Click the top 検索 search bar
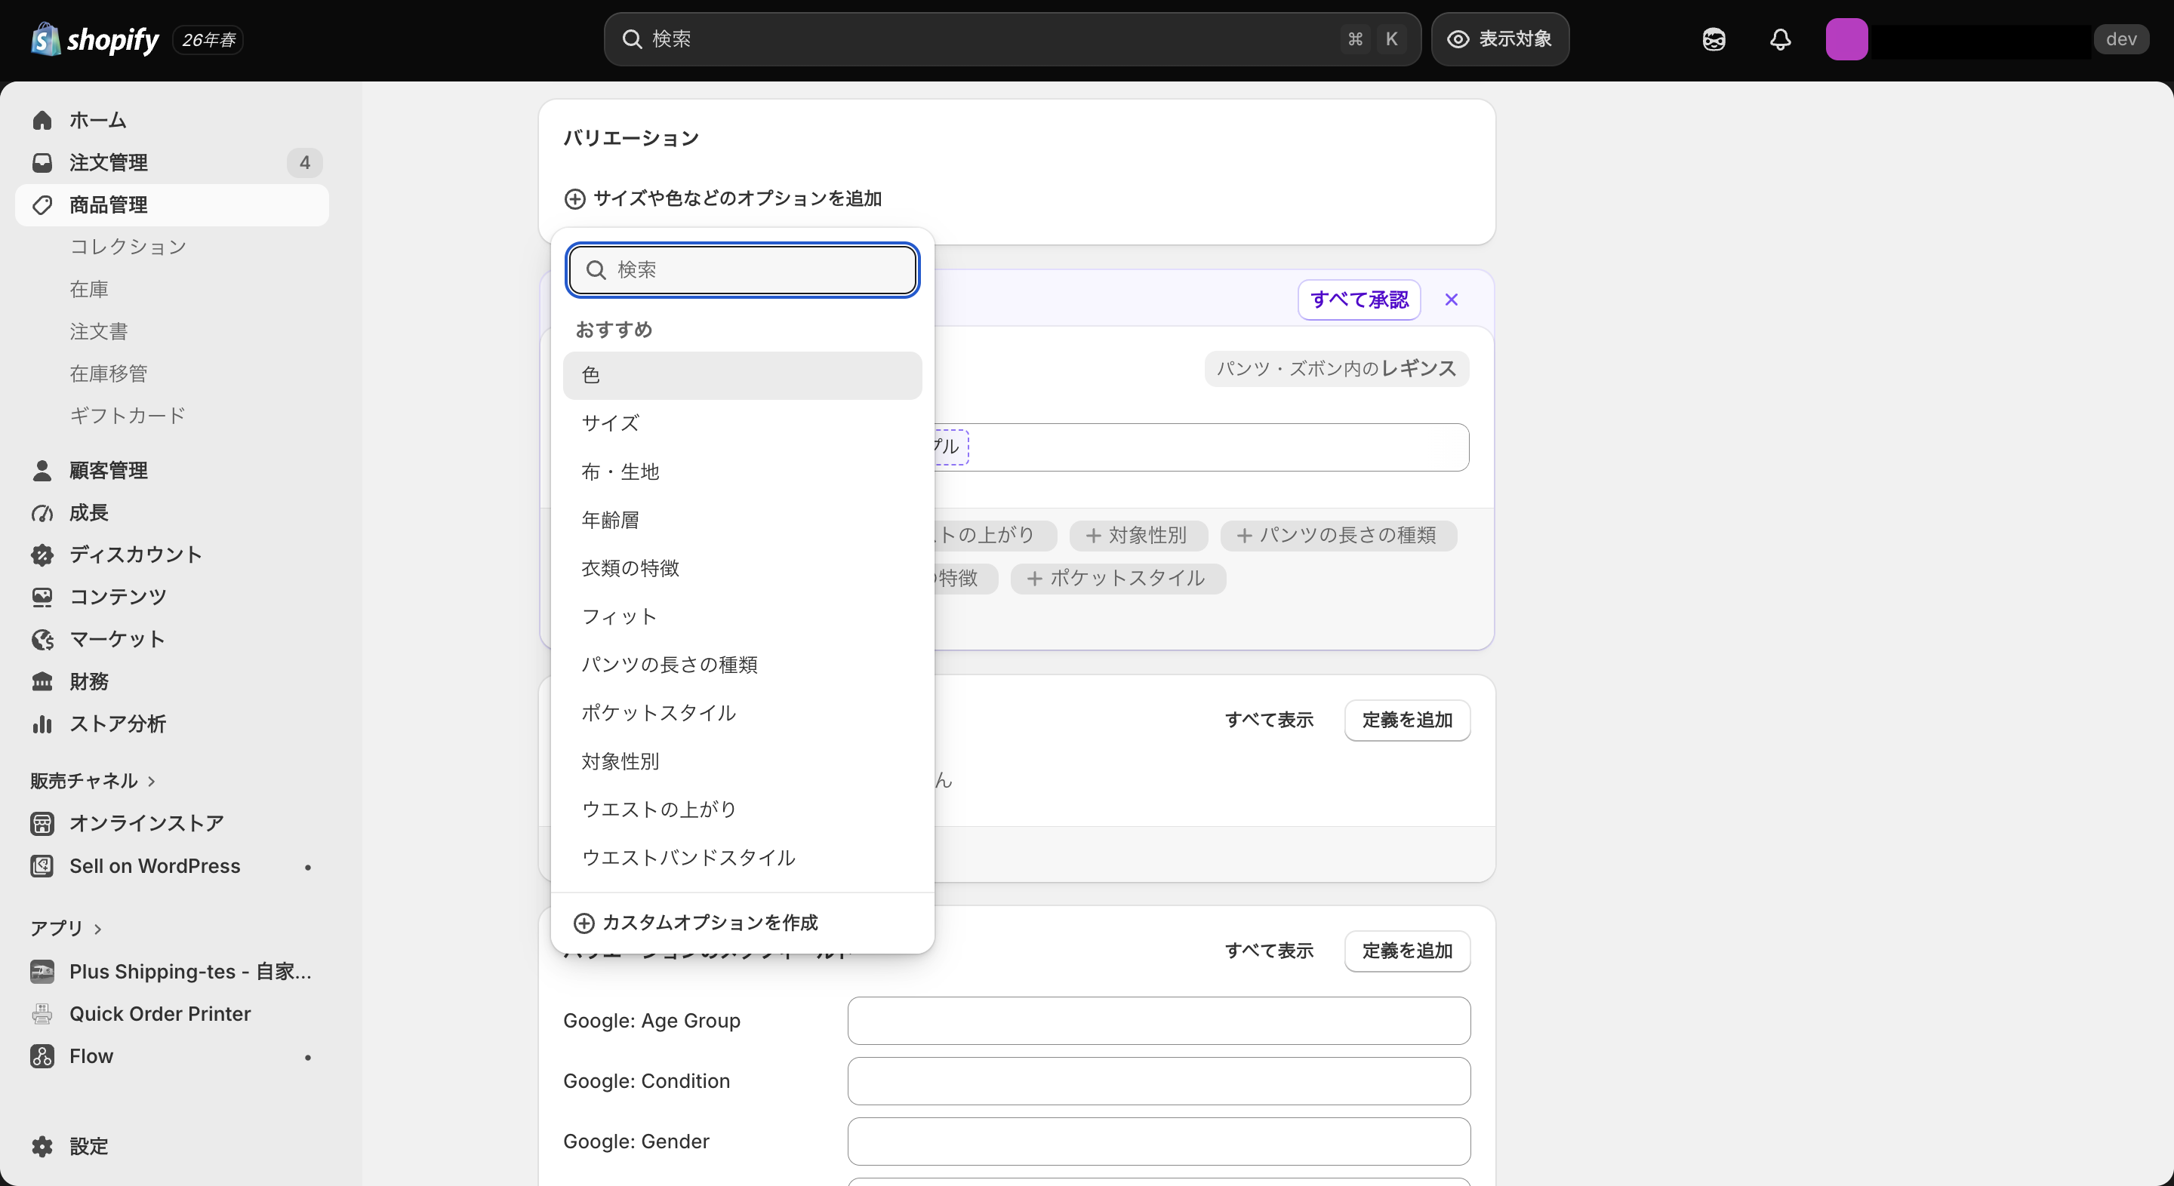The height and width of the screenshot is (1186, 2174). click(x=1012, y=38)
